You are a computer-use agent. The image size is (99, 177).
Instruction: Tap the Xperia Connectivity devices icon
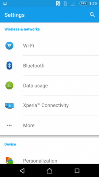[9, 106]
